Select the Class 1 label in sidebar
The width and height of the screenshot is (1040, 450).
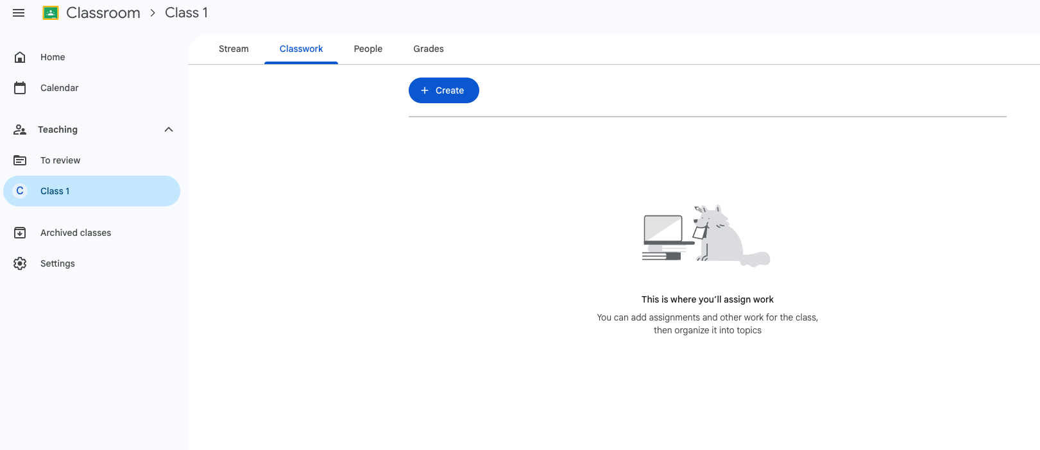click(x=55, y=191)
